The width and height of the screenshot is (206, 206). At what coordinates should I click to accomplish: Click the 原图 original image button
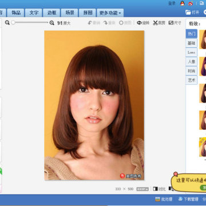(x=125, y=23)
